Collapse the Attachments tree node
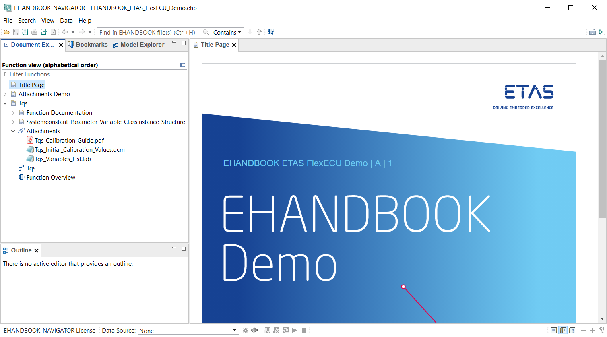Viewport: 607px width, 337px height. click(13, 131)
